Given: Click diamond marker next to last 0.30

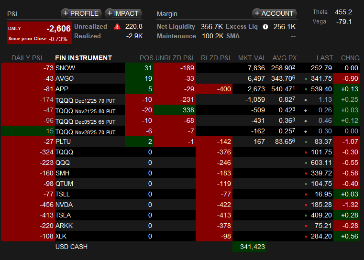Looking at the screenshot, I should [306, 131].
